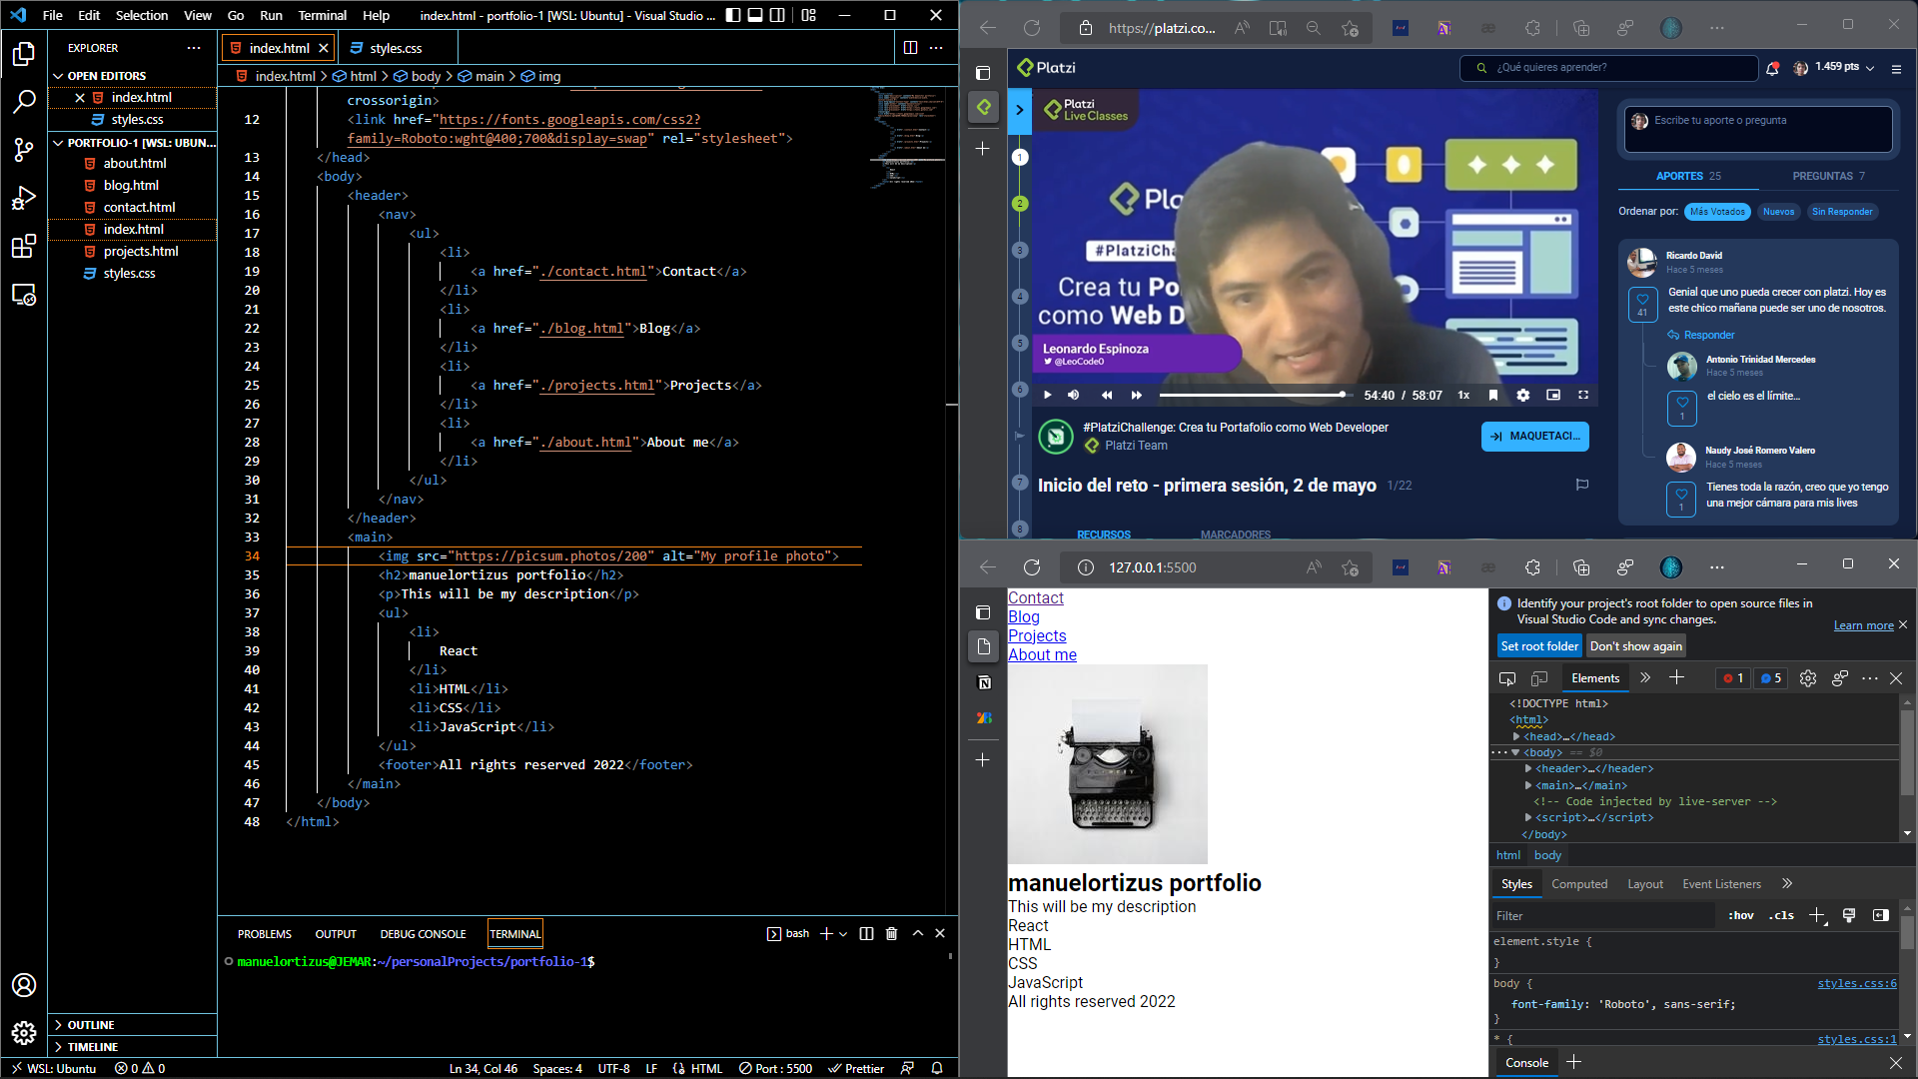This screenshot has height=1079, width=1918.
Task: Open Platzi notifications bell
Action: [x=1773, y=68]
